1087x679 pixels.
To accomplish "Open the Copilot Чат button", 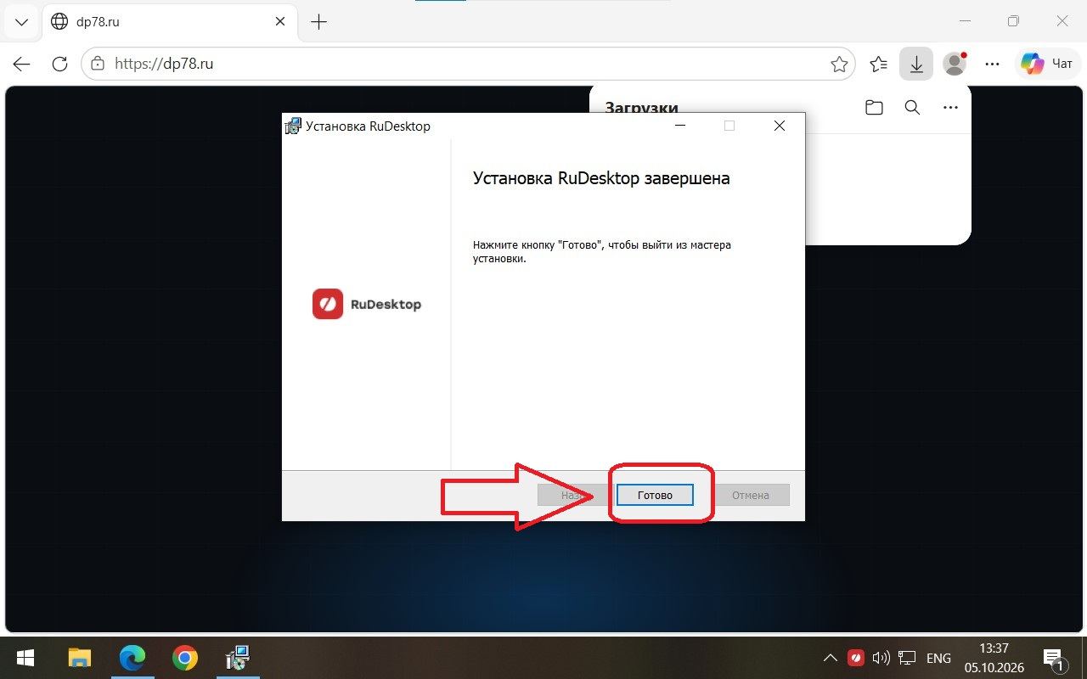I will [1047, 64].
